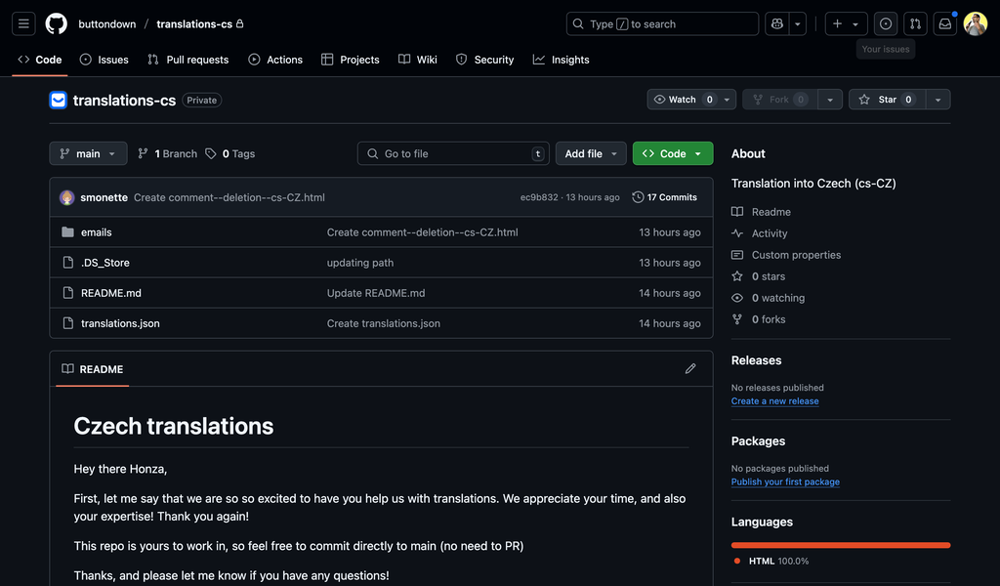The height and width of the screenshot is (586, 1000).
Task: Open the main branch selector dropdown
Action: tap(88, 153)
